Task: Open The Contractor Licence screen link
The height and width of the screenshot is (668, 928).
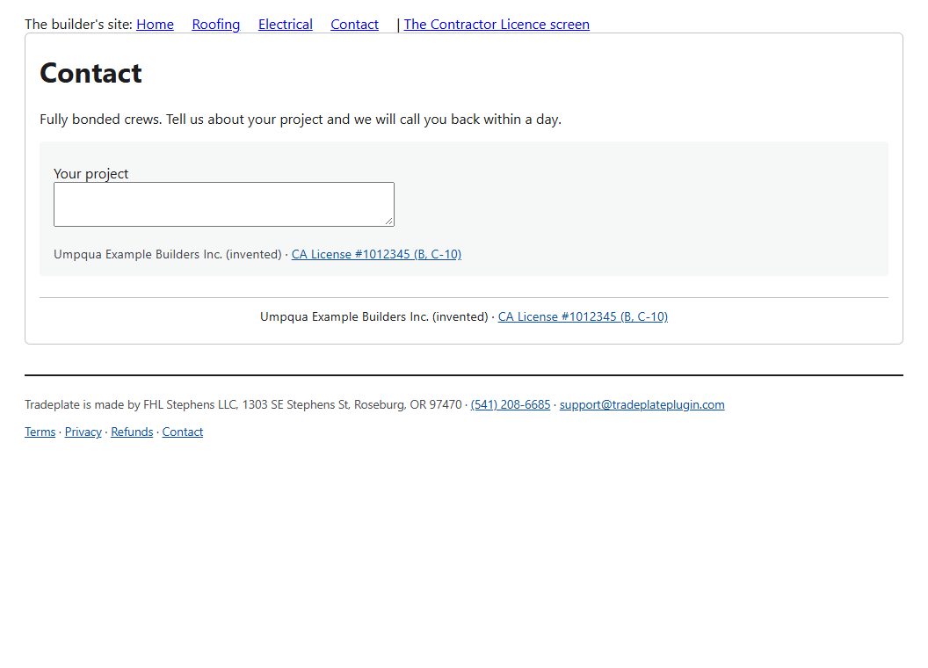Action: (x=497, y=25)
